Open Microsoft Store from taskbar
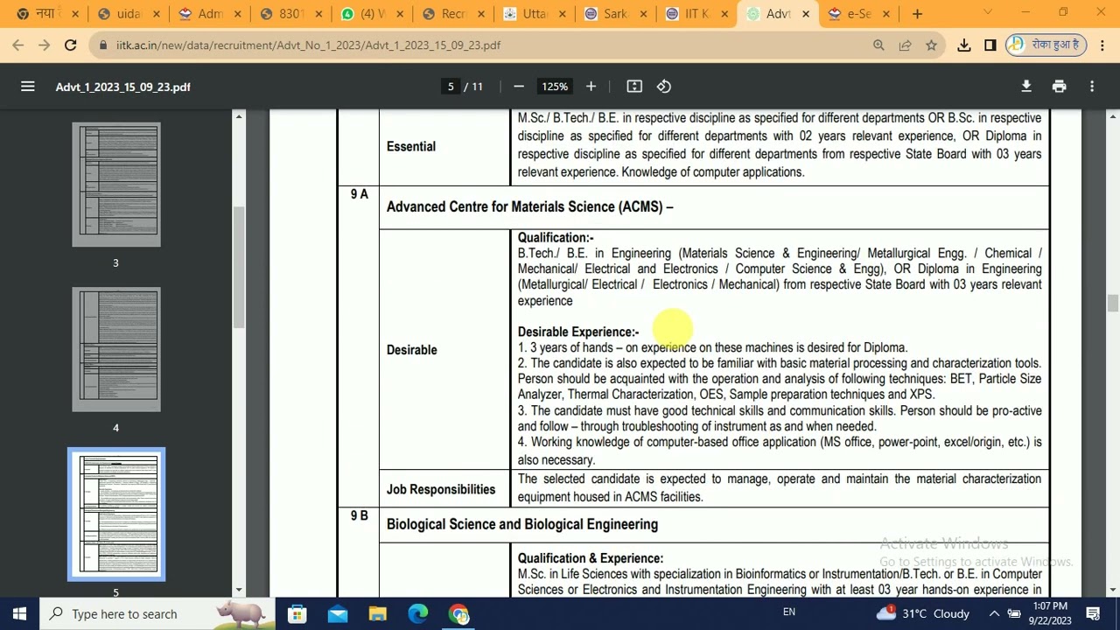 (297, 614)
